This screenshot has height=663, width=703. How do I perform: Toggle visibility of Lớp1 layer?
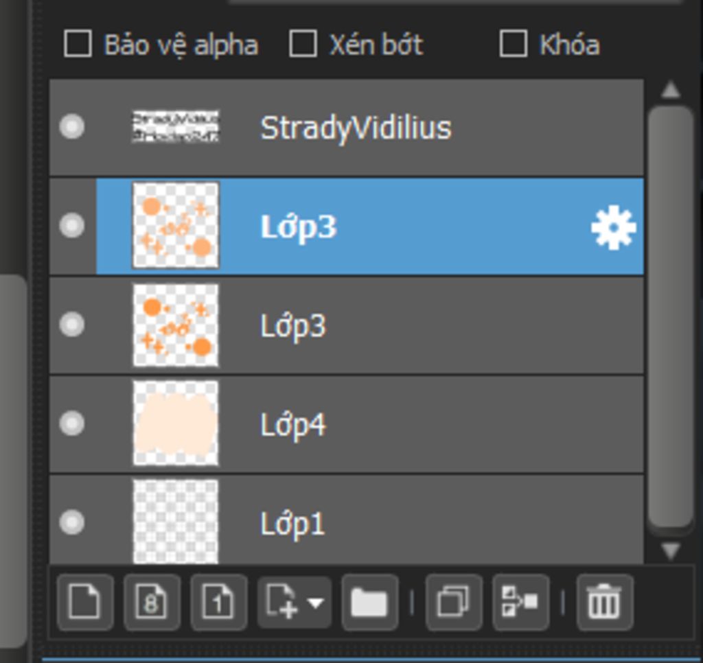[x=71, y=522]
